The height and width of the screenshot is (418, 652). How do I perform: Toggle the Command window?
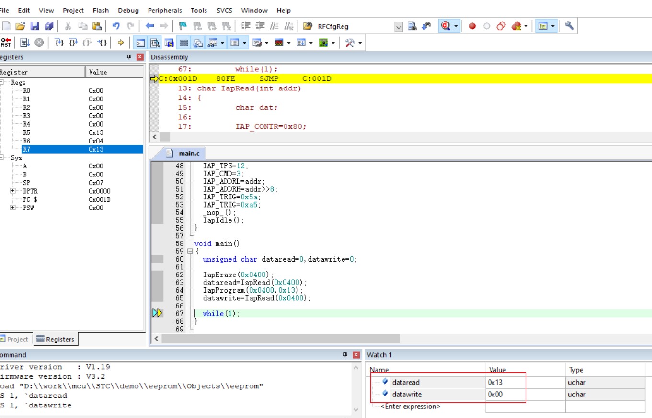point(140,43)
